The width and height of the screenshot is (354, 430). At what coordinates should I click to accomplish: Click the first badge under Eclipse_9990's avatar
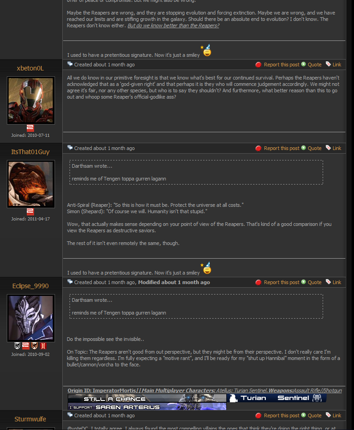(x=17, y=346)
